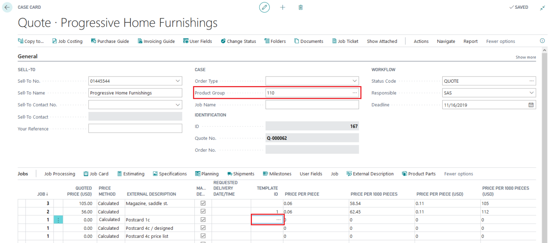Click Fewer options in Jobs toolbar
This screenshot has width=551, height=243.
(x=459, y=174)
